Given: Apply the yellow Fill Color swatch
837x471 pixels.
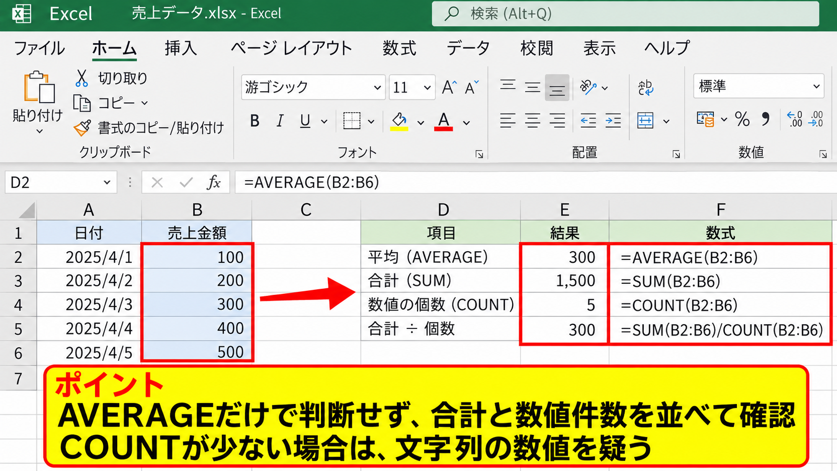Looking at the screenshot, I should 399,122.
